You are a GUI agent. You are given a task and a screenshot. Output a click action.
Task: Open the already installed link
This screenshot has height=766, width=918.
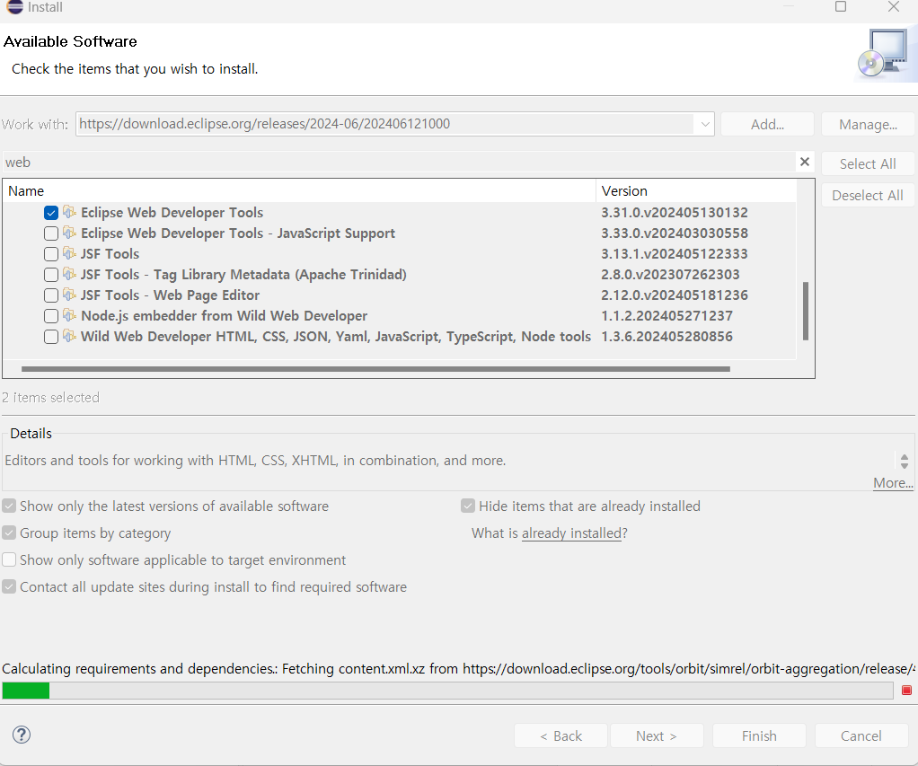pos(571,533)
